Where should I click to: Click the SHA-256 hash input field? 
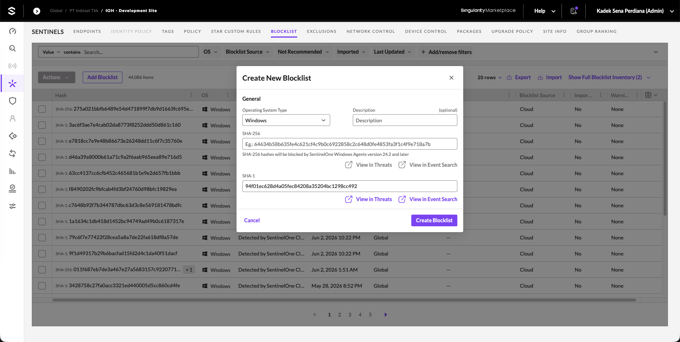pyautogui.click(x=350, y=144)
